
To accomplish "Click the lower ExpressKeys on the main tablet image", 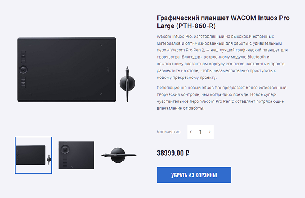I will [23, 82].
